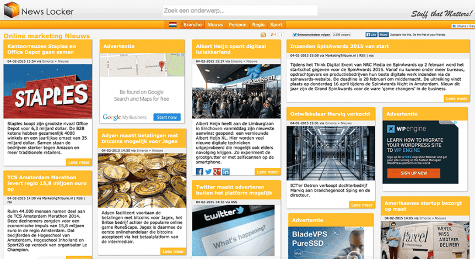Open headline 'Twitter maakt adverteren buiten het platform'
This screenshot has width=475, height=259.
point(234,190)
